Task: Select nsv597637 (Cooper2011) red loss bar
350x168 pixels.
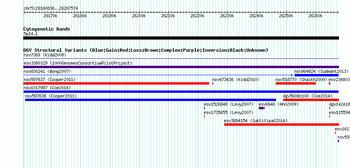Action: coord(116,83)
